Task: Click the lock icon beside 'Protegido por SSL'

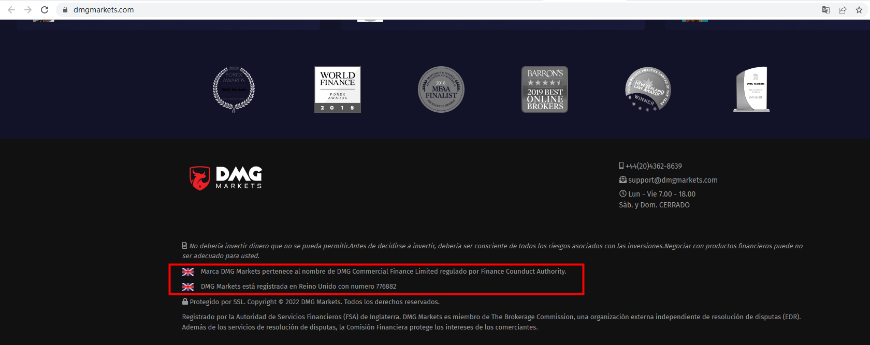Action: [x=185, y=301]
